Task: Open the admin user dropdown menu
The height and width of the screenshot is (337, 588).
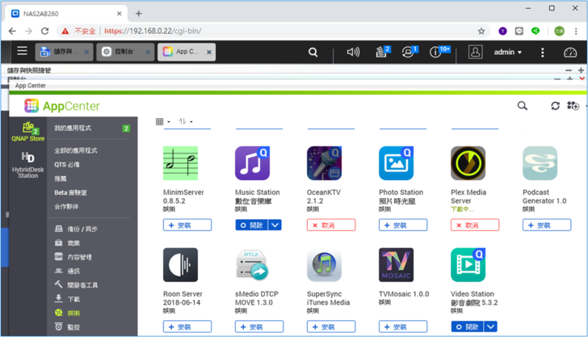Action: [508, 53]
